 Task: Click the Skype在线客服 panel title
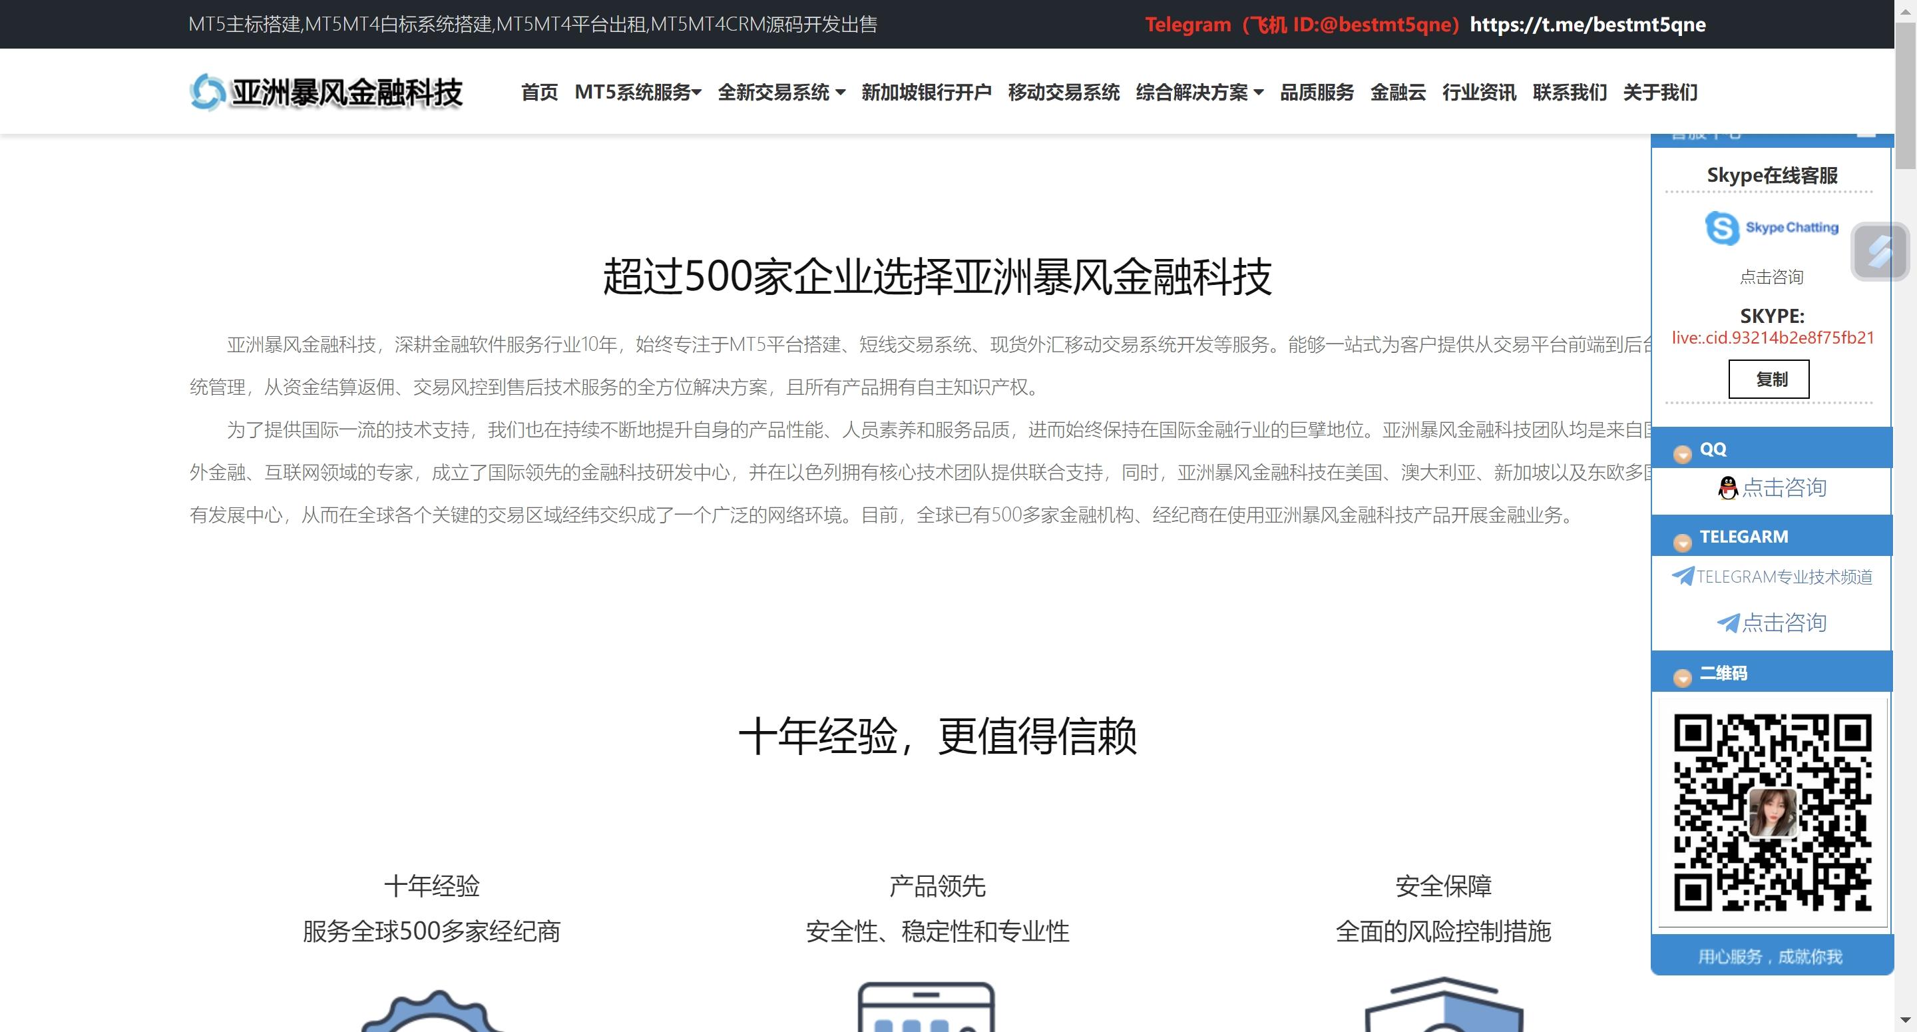point(1772,175)
